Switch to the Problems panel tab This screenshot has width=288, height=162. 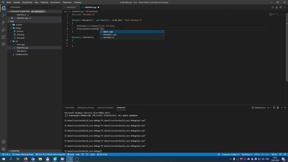tap(69, 108)
